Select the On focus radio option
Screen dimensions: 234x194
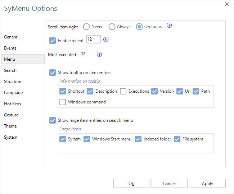[x=139, y=27]
